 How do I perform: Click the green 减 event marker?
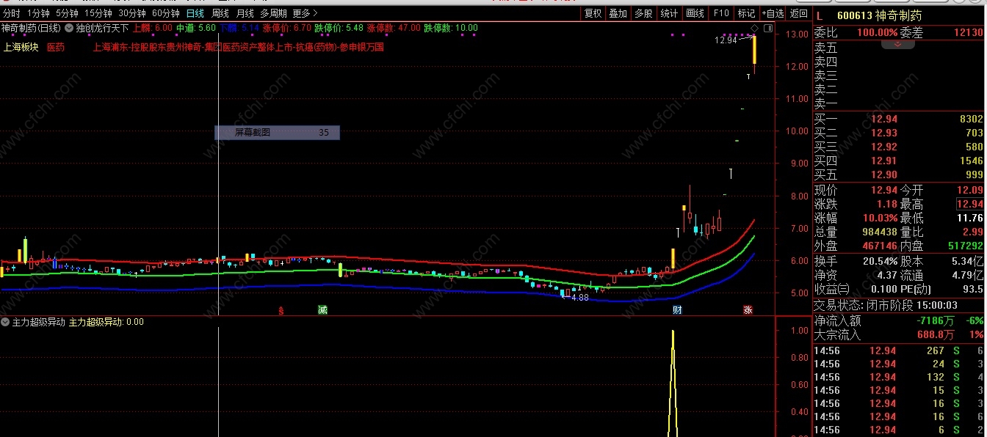pyautogui.click(x=322, y=310)
